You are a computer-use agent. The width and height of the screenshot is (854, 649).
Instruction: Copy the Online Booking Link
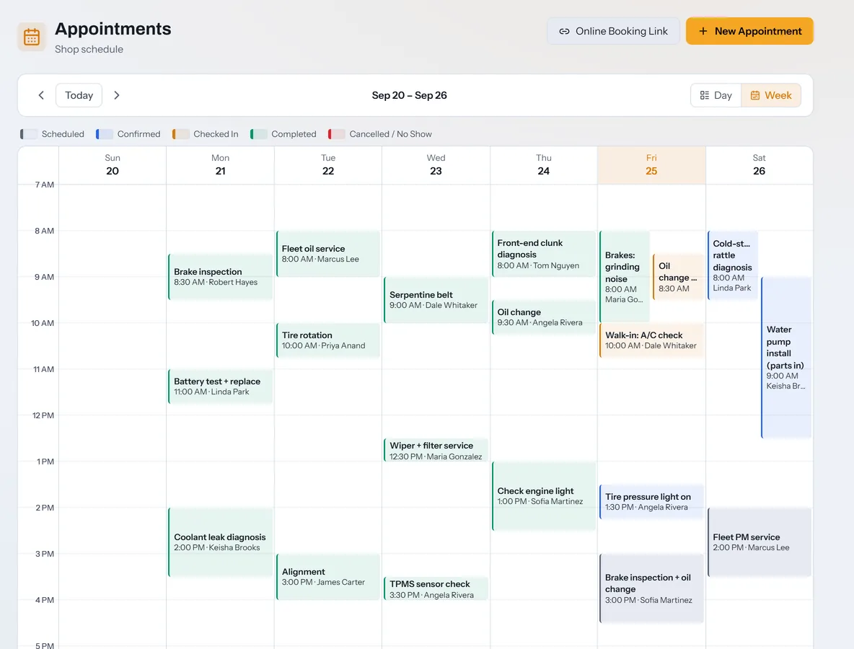coord(613,31)
